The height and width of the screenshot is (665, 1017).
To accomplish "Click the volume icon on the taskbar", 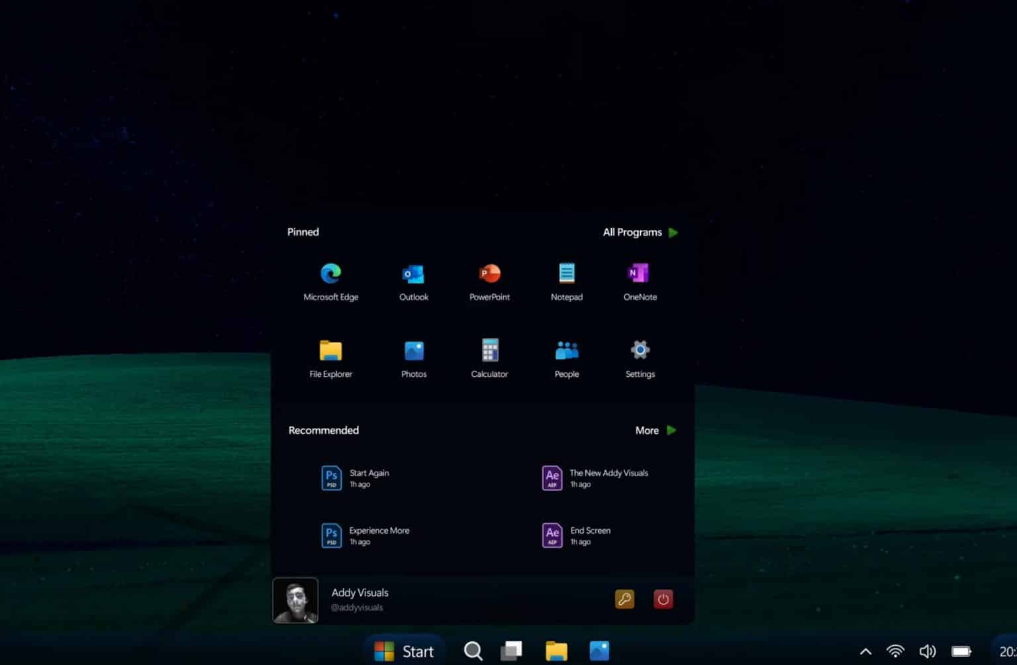I will click(927, 651).
